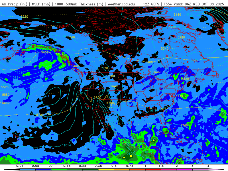Viewport: 228px width, 171px height.
Task: Click the 5160 thickness contour label
Action: point(177,15)
